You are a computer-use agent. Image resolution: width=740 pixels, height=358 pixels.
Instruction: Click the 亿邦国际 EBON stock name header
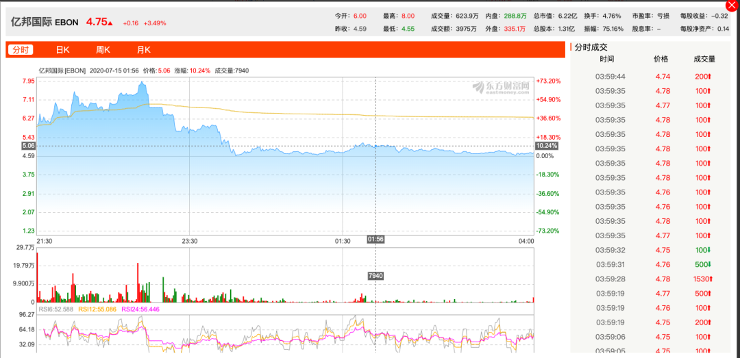tap(45, 22)
